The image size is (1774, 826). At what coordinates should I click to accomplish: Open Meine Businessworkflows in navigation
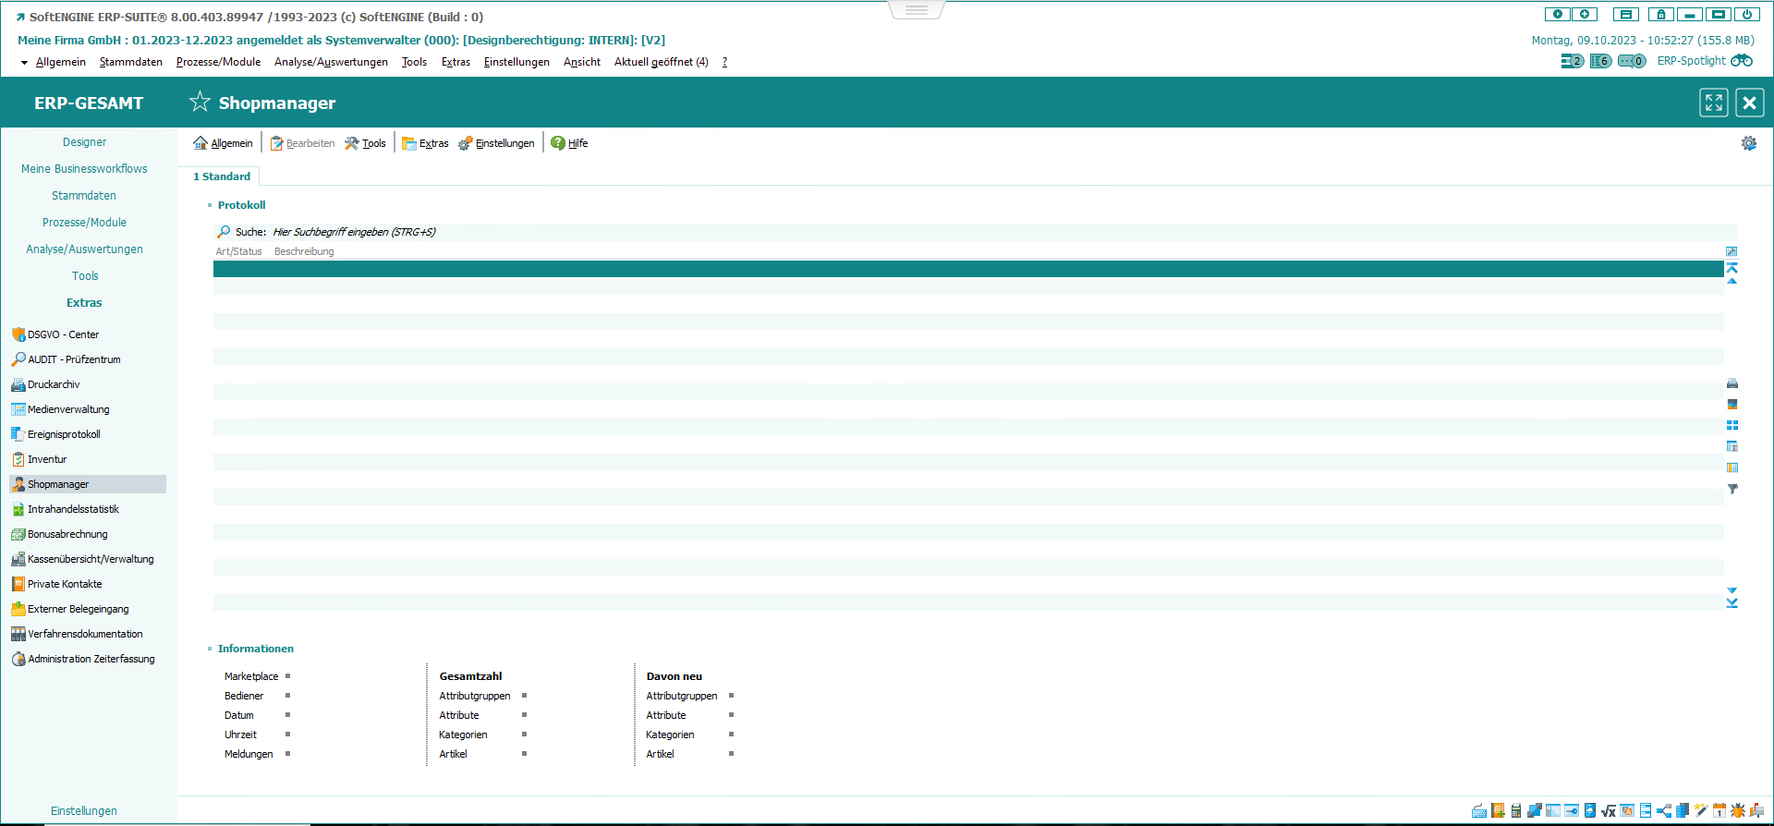[84, 169]
